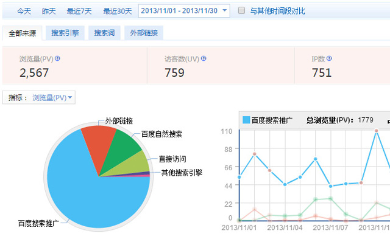Image resolution: width=390 pixels, height=242 pixels.
Task: Click the 2013/11/07 axis date label
Action: pyautogui.click(x=330, y=227)
